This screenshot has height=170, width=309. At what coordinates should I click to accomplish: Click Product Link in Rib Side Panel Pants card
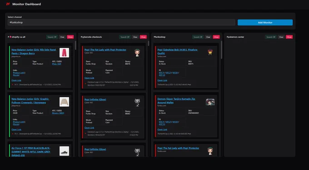pyautogui.click(x=19, y=73)
